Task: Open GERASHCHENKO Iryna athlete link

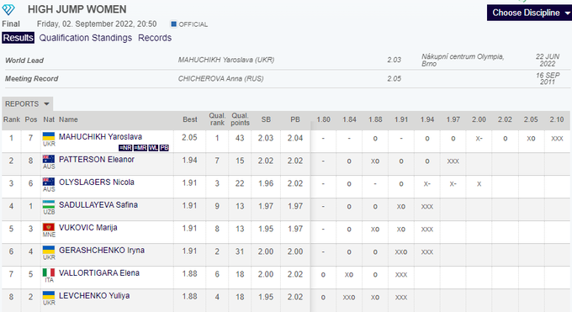Action: (x=102, y=251)
